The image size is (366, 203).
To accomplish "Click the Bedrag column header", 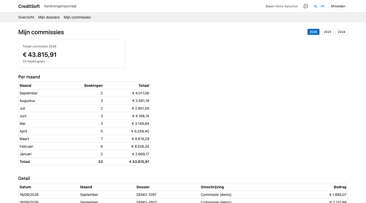I will [340, 187].
